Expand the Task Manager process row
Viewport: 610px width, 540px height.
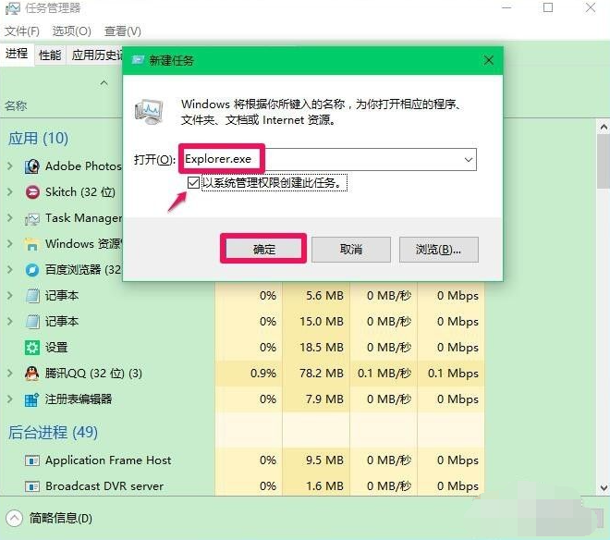10,218
